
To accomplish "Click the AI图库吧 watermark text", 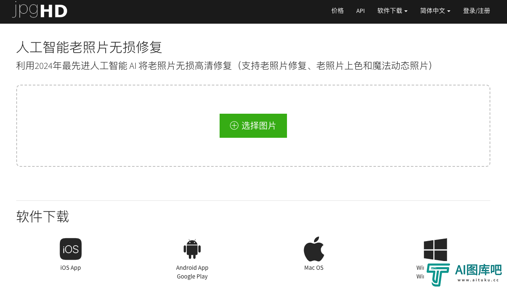I will click(478, 270).
